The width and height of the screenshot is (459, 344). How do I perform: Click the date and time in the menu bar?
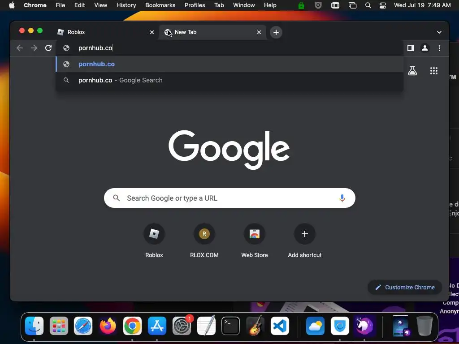pos(422,5)
